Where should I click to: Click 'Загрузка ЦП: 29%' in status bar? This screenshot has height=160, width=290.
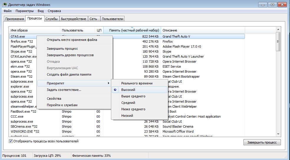coord(47,156)
